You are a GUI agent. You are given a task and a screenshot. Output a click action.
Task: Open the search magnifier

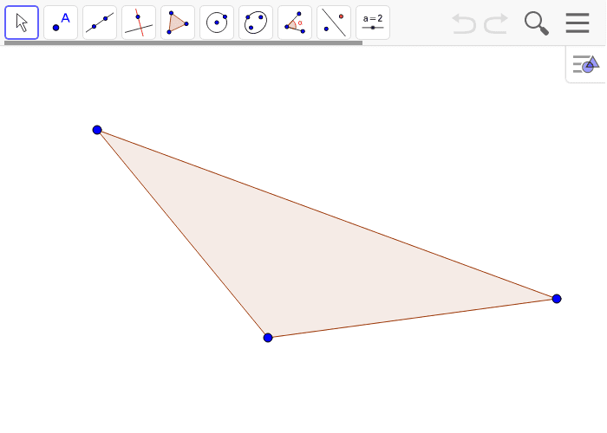pos(537,23)
